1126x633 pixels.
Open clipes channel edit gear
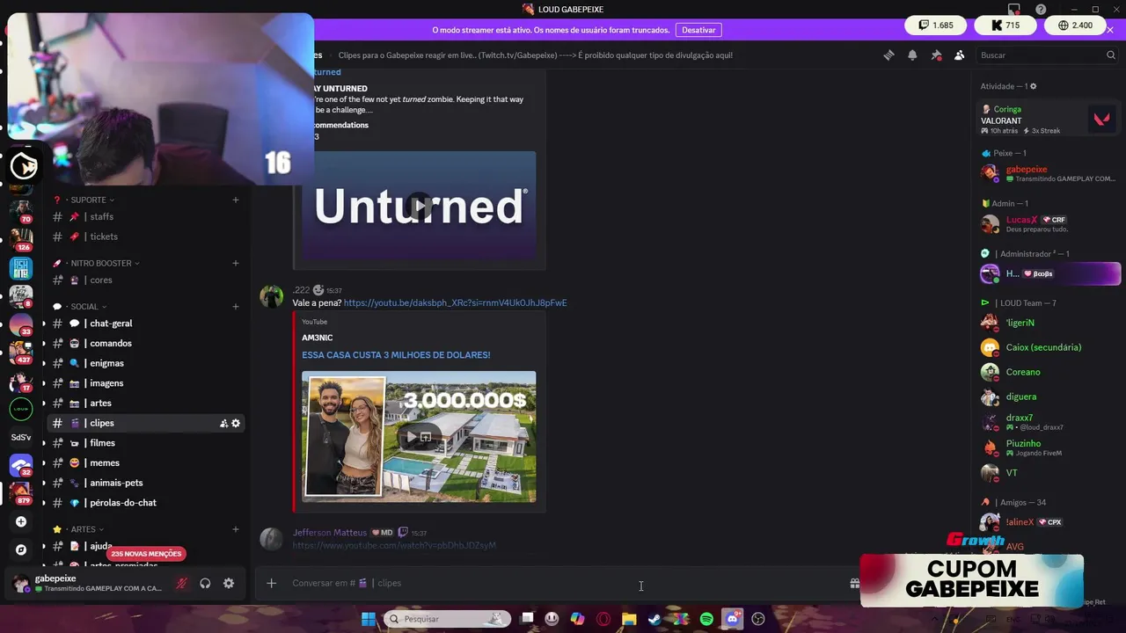[236, 423]
